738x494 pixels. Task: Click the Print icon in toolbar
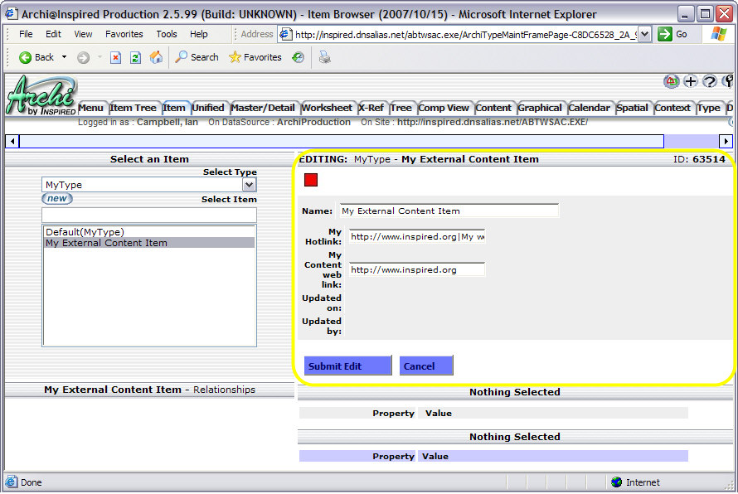[x=325, y=57]
